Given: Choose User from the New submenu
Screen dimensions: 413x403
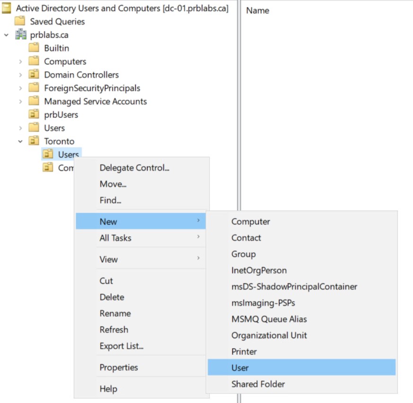Looking at the screenshot, I should coord(240,368).
